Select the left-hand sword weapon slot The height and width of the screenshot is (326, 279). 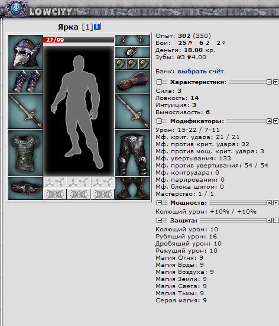tap(25, 111)
